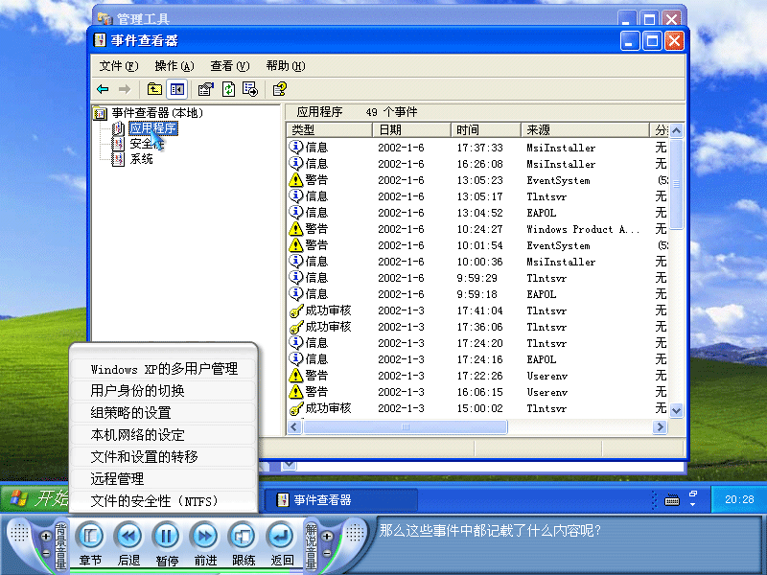
Task: Choose the 远程管理 chapter
Action: pyautogui.click(x=164, y=478)
